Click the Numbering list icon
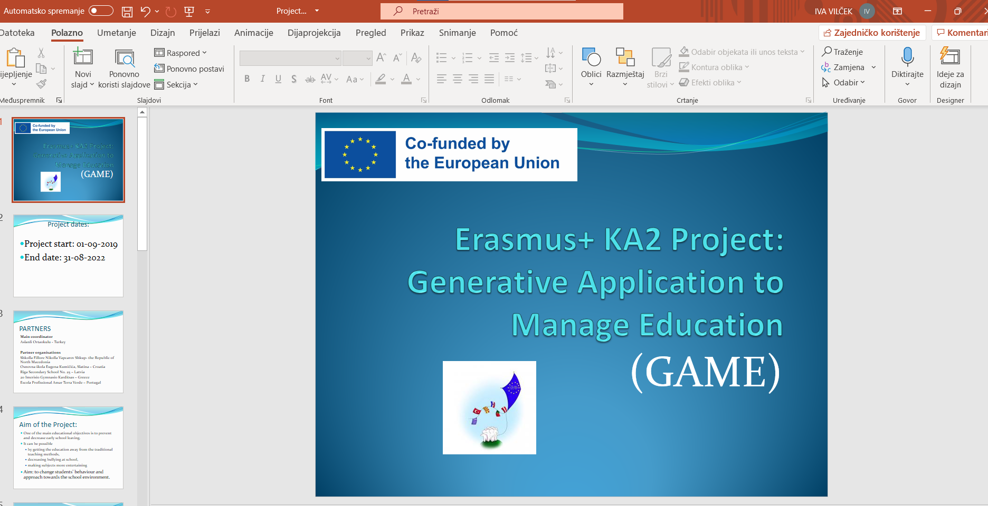Image resolution: width=988 pixels, height=506 pixels. click(467, 57)
